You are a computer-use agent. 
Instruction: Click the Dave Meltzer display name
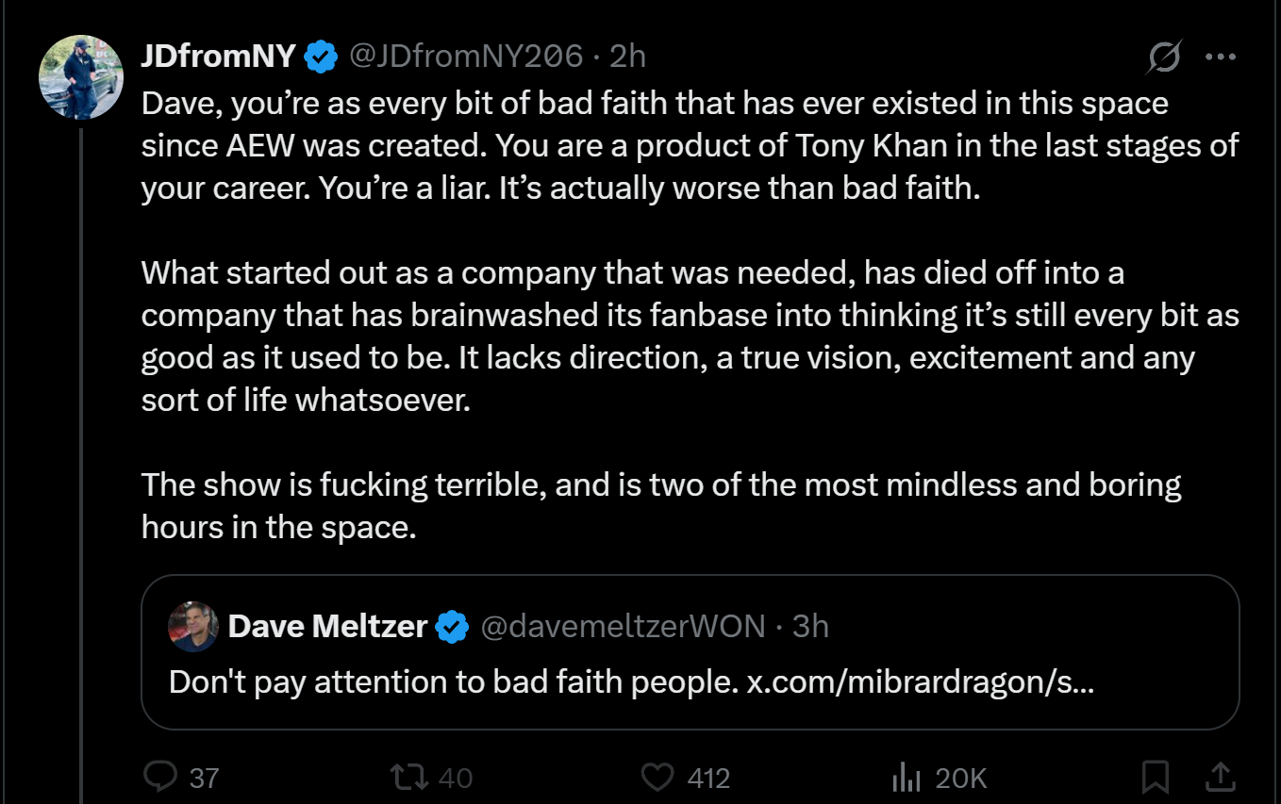[327, 626]
